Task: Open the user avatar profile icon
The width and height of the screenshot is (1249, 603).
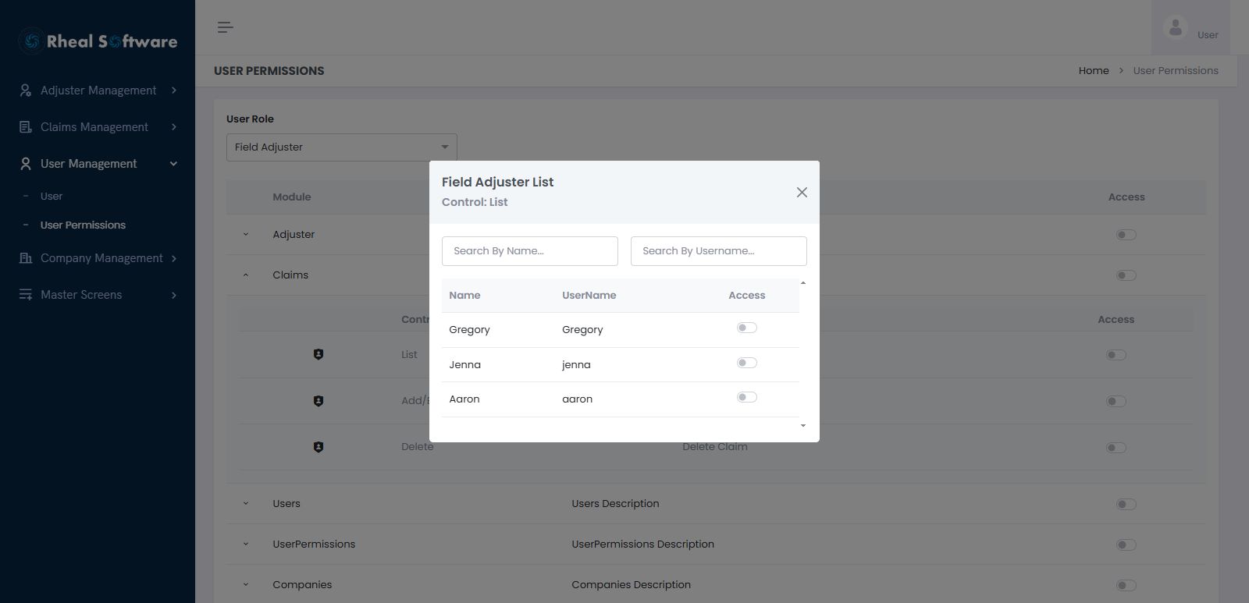Action: pyautogui.click(x=1175, y=27)
